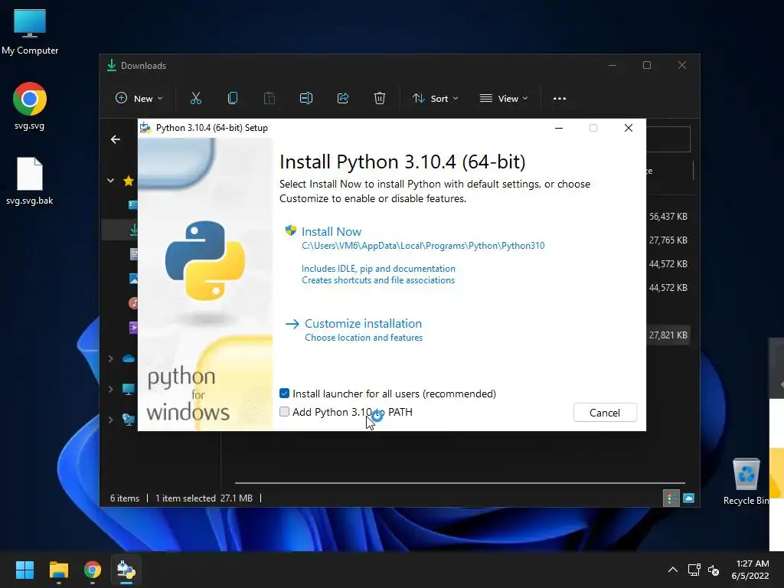This screenshot has width=784, height=588.
Task: Open the Pictures folder icon in sidebar
Action: [x=133, y=279]
